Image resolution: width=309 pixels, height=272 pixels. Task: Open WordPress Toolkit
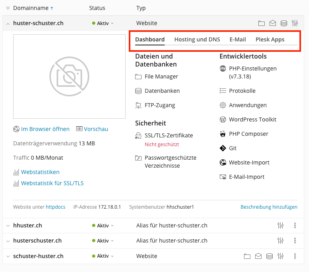(x=252, y=119)
